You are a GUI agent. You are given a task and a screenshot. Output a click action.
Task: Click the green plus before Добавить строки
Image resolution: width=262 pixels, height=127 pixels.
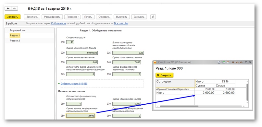click(x=59, y=84)
